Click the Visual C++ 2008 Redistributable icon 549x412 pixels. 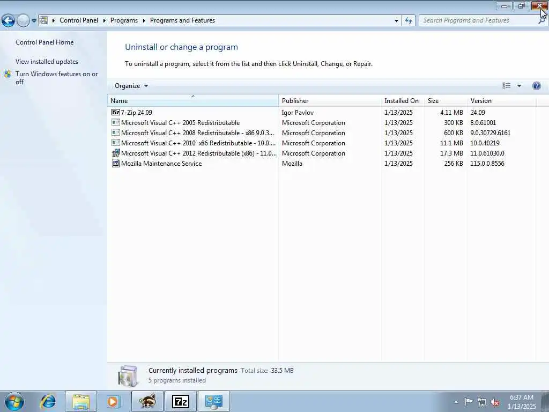click(x=116, y=133)
